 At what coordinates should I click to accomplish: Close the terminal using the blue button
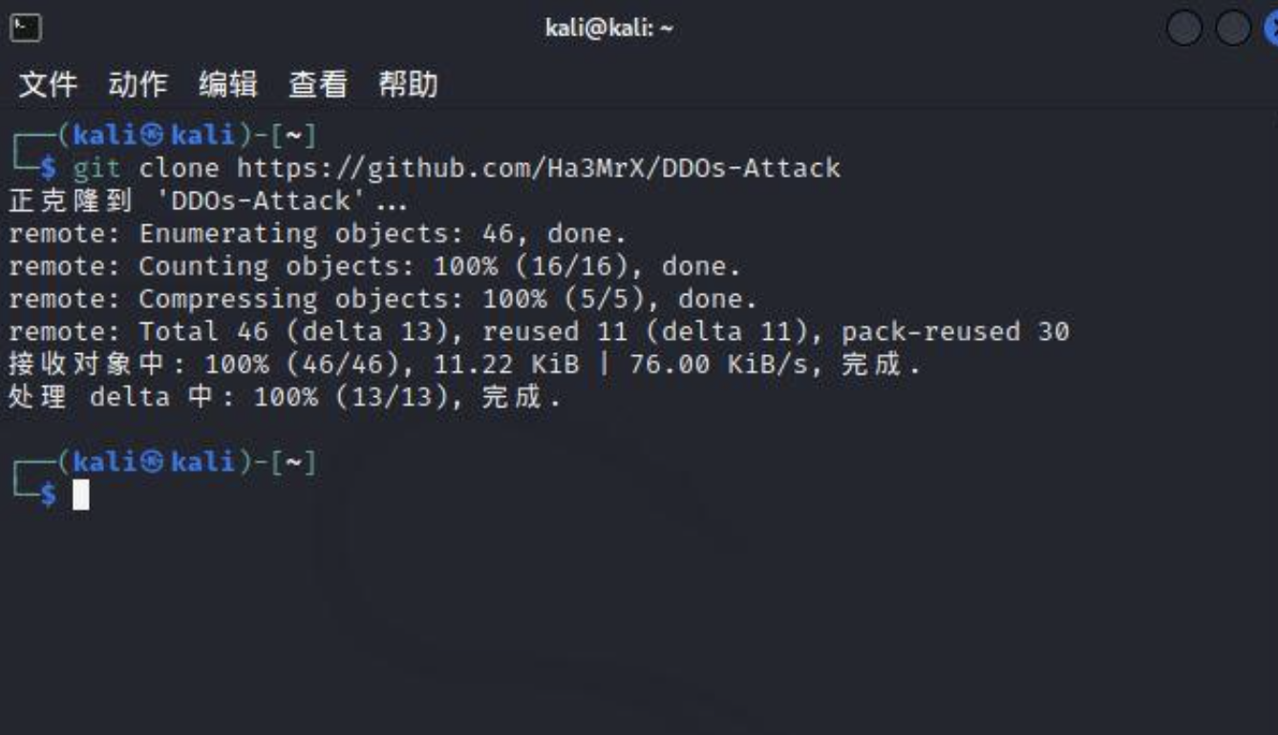[1270, 29]
